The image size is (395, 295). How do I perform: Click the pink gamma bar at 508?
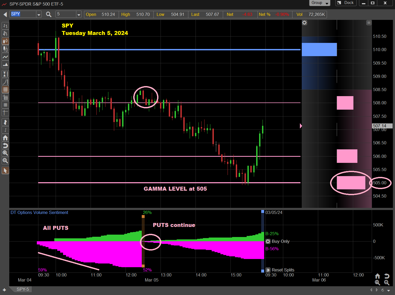pos(345,103)
